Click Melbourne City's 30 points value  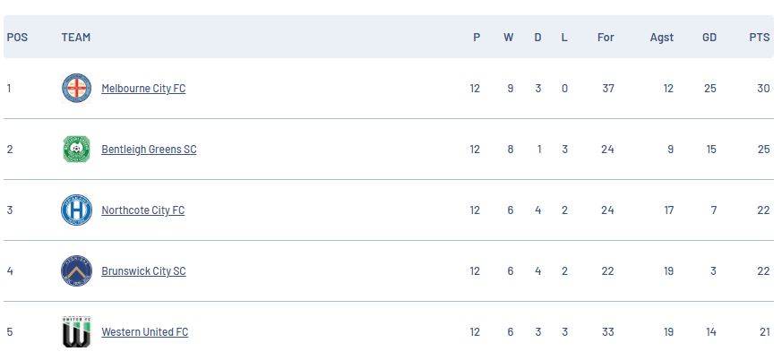763,89
